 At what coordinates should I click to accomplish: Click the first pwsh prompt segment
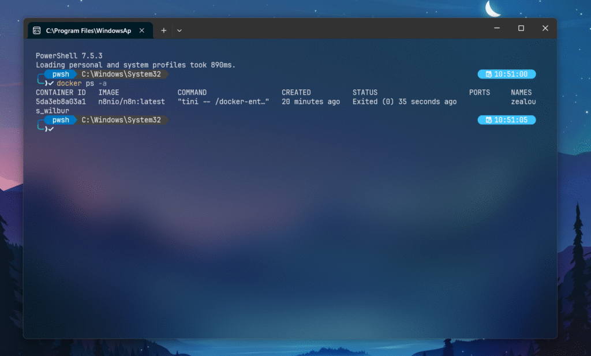click(60, 74)
